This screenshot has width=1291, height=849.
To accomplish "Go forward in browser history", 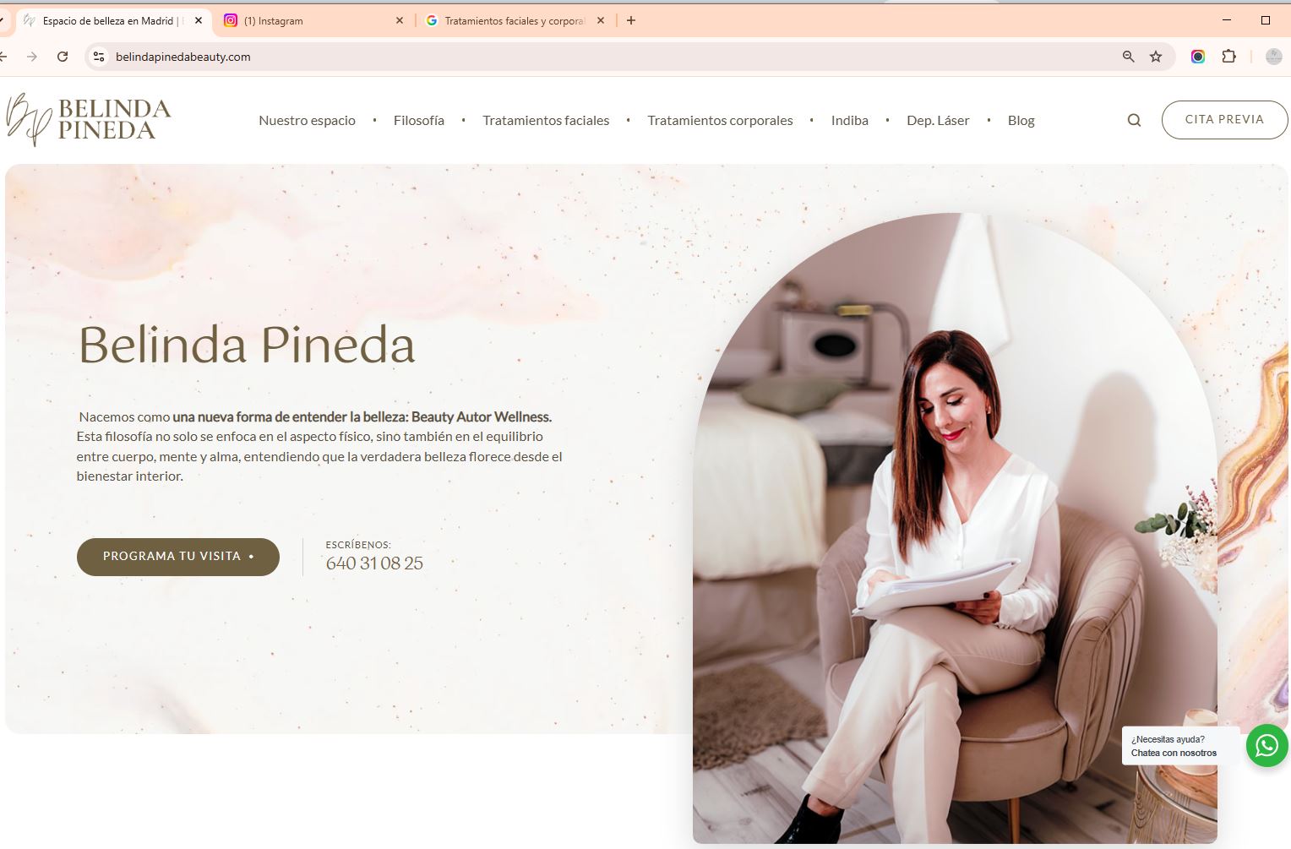I will 32,57.
